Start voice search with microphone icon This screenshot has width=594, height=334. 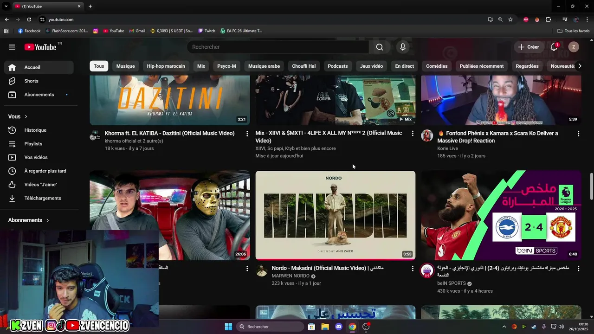pyautogui.click(x=403, y=47)
